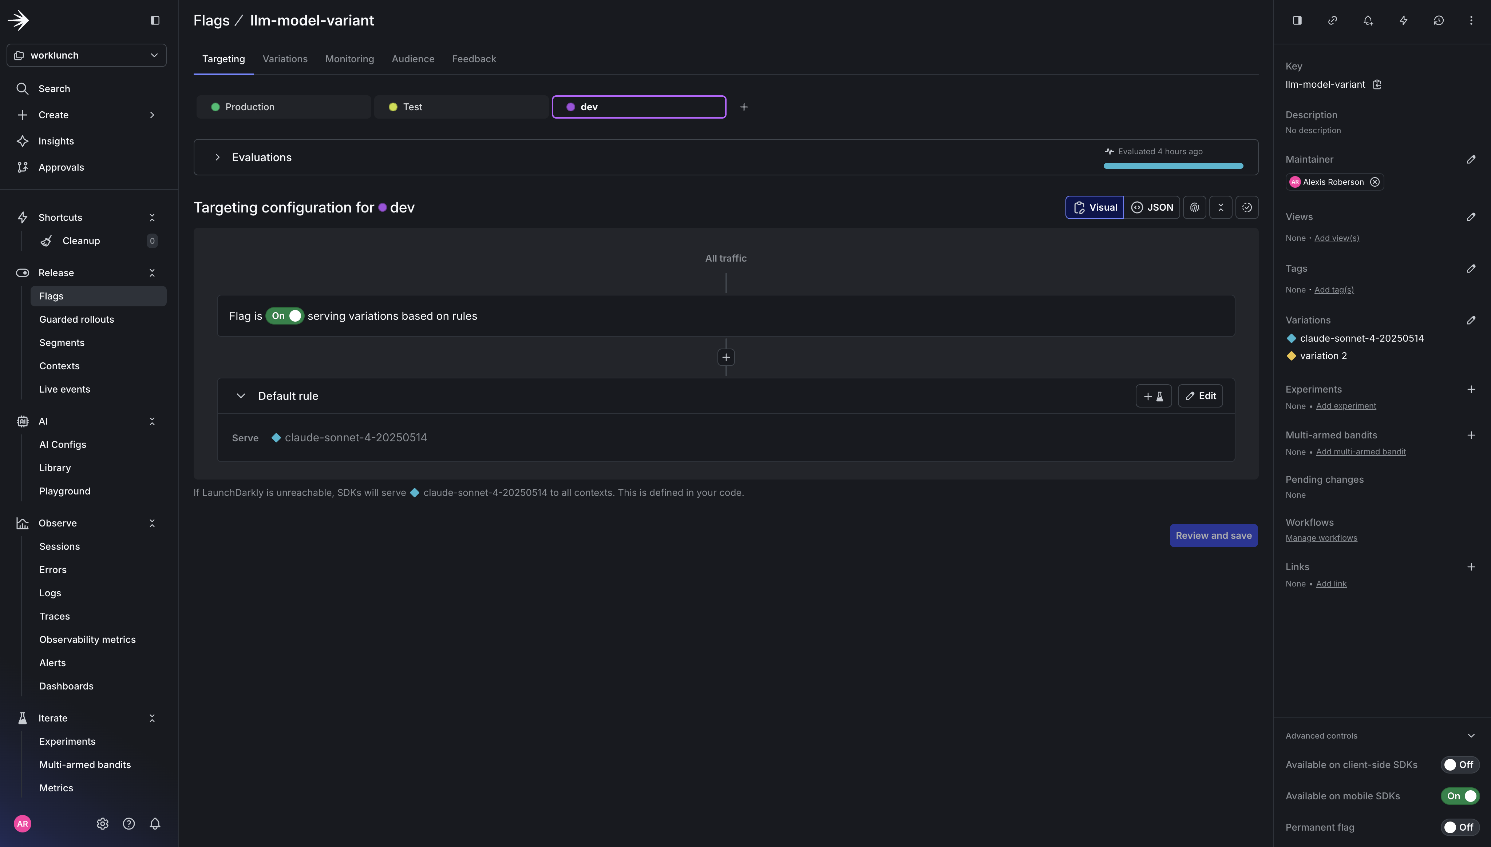Viewport: 1491px width, 847px height.
Task: Click the Add experiment link
Action: (1345, 406)
